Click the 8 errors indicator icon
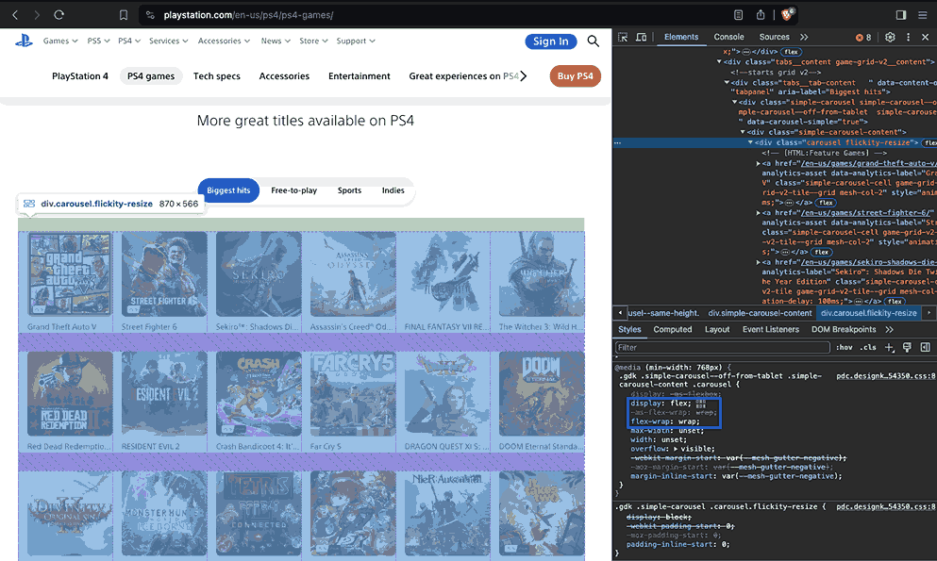937x561 pixels. tap(862, 37)
